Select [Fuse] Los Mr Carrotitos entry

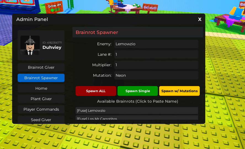137,118
